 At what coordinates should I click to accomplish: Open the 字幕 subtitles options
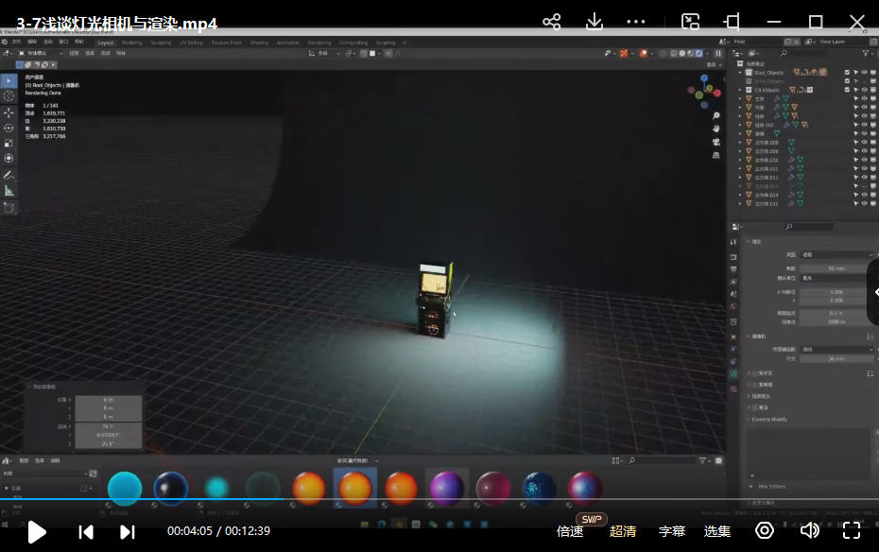672,531
